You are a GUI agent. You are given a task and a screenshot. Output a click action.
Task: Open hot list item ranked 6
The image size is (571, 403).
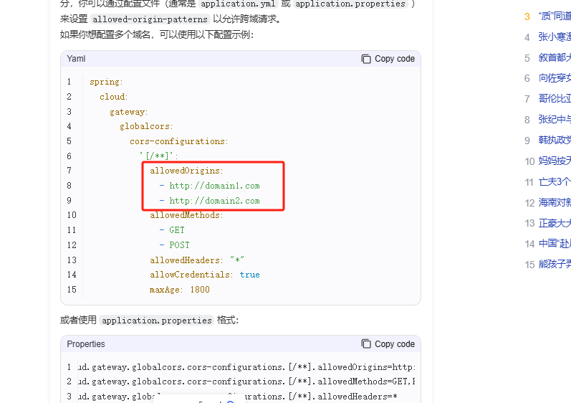tap(555, 78)
